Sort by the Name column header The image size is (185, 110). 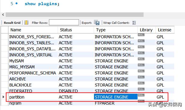pos(33,30)
